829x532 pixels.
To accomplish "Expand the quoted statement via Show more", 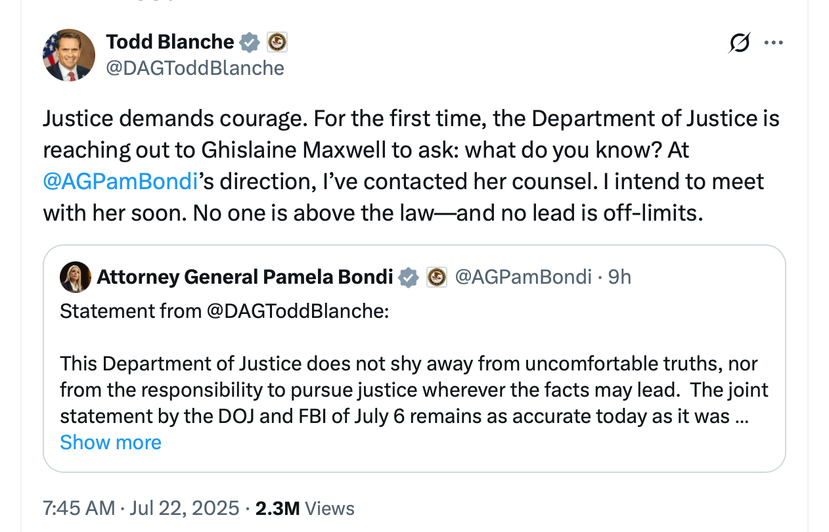I will pos(110,442).
